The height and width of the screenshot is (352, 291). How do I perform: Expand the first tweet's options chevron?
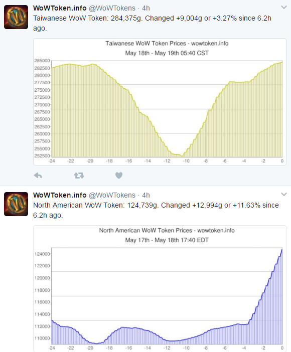(284, 8)
